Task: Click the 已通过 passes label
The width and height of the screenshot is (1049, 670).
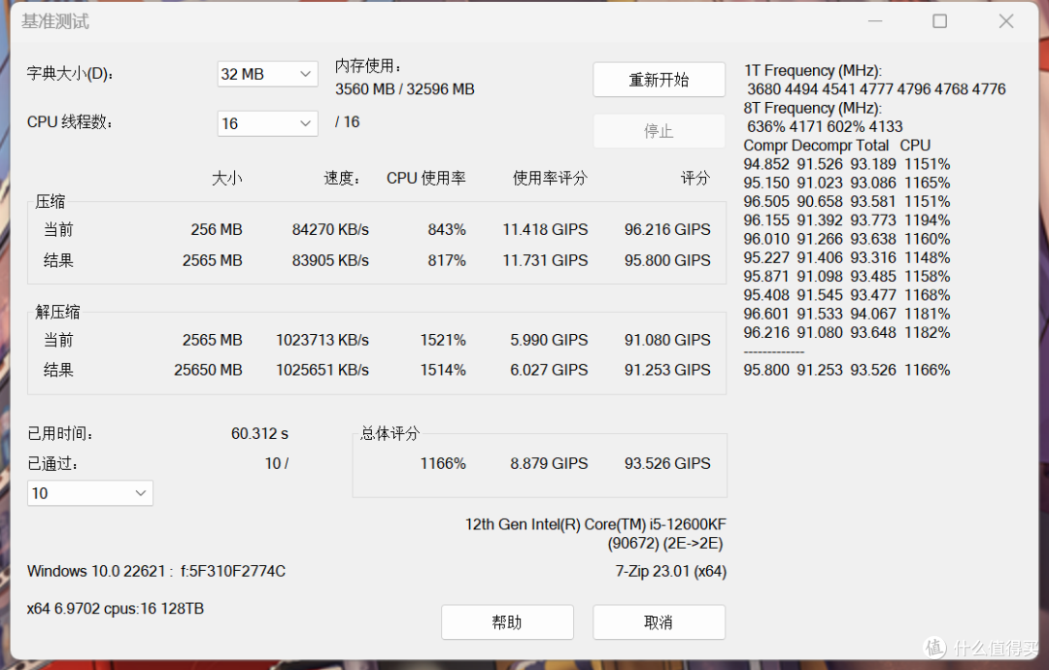Action: (52, 463)
